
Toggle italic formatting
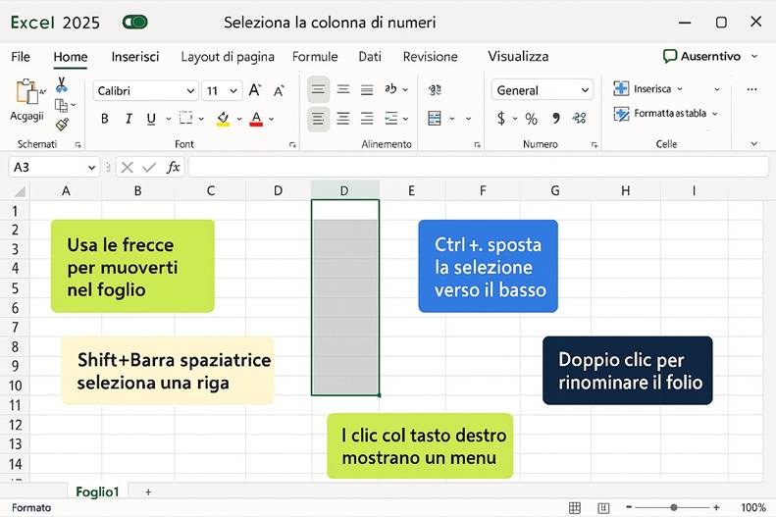pos(129,119)
